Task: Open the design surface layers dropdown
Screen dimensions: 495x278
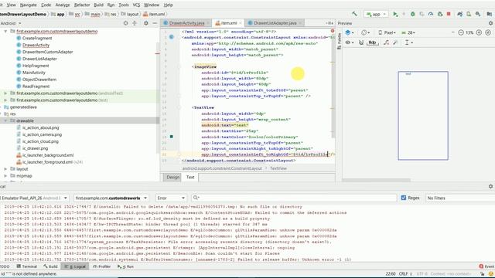Action: [x=349, y=32]
